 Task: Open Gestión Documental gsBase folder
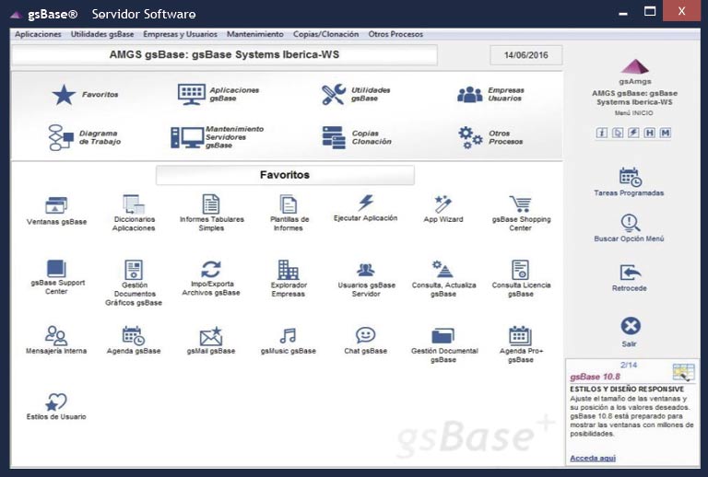[x=442, y=336]
